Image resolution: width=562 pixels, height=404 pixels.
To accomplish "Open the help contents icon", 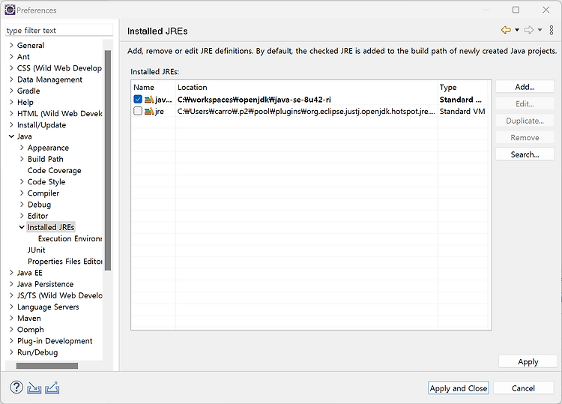I will [16, 388].
